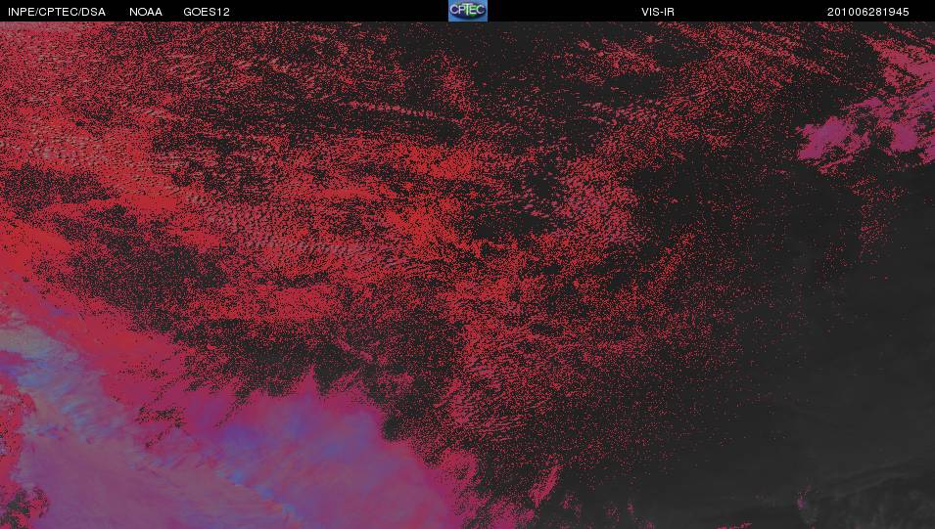Viewport: 935px width, 529px height.
Task: Select the NOAA label in header
Action: tap(146, 12)
